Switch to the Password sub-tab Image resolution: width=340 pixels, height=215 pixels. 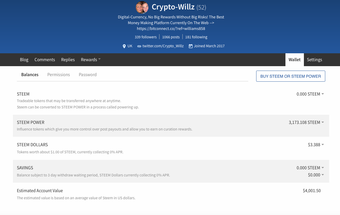pyautogui.click(x=88, y=75)
